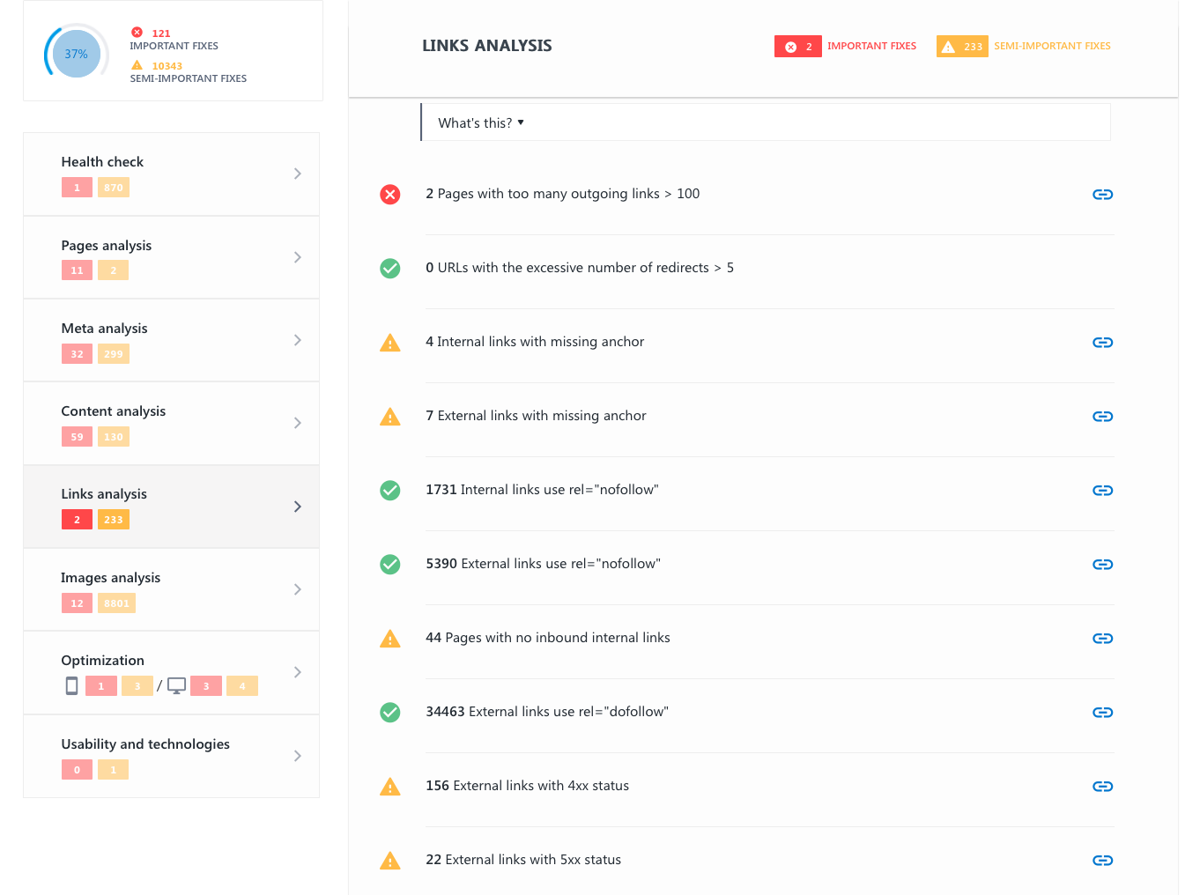Image resolution: width=1200 pixels, height=895 pixels.
Task: Open link icon for external links with 4xx status
Action: click(1102, 787)
